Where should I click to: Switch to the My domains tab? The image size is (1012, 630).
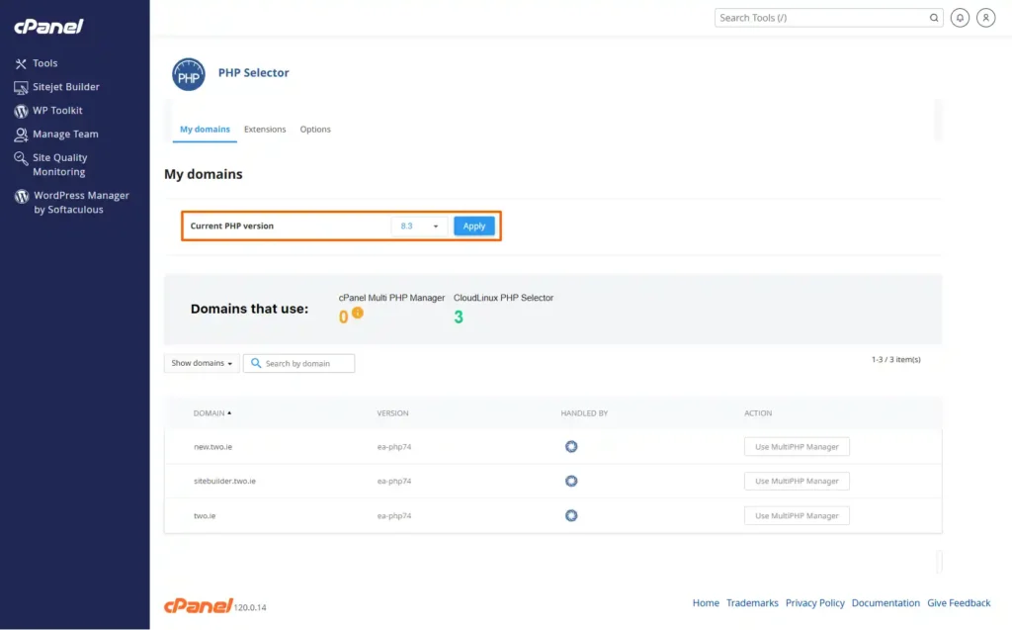coord(205,130)
